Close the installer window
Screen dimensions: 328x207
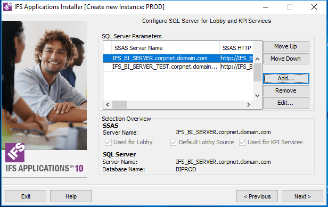[x=314, y=7]
